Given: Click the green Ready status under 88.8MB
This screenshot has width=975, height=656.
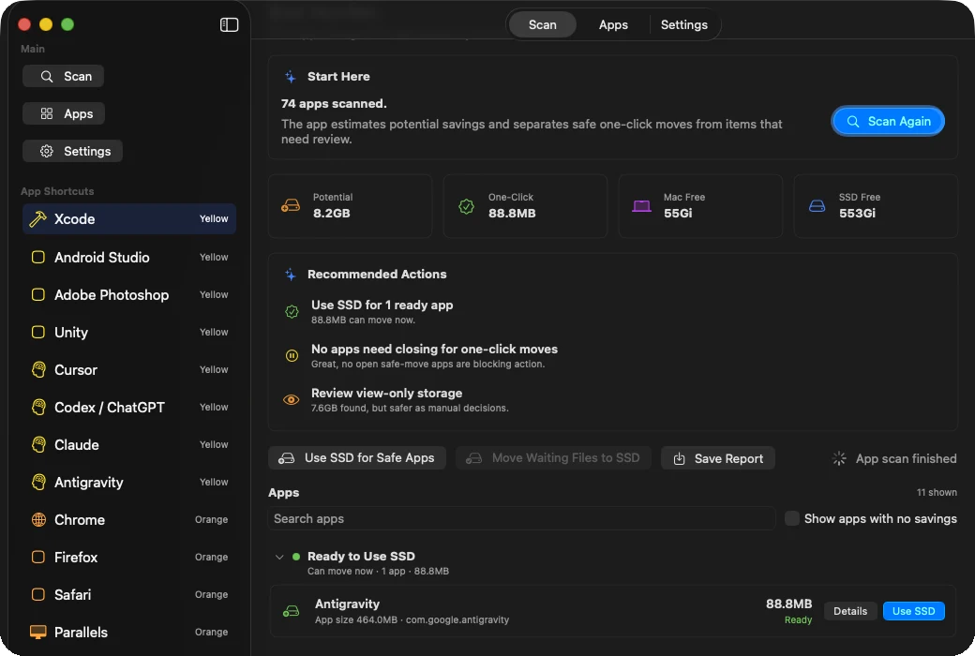Looking at the screenshot, I should click(798, 620).
